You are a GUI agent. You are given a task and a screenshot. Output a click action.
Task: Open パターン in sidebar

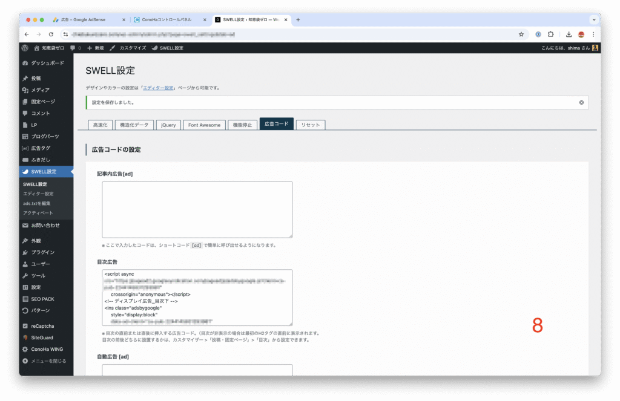coord(46,310)
